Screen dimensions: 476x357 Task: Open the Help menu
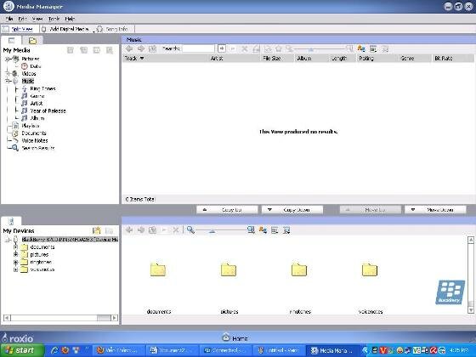coord(70,19)
